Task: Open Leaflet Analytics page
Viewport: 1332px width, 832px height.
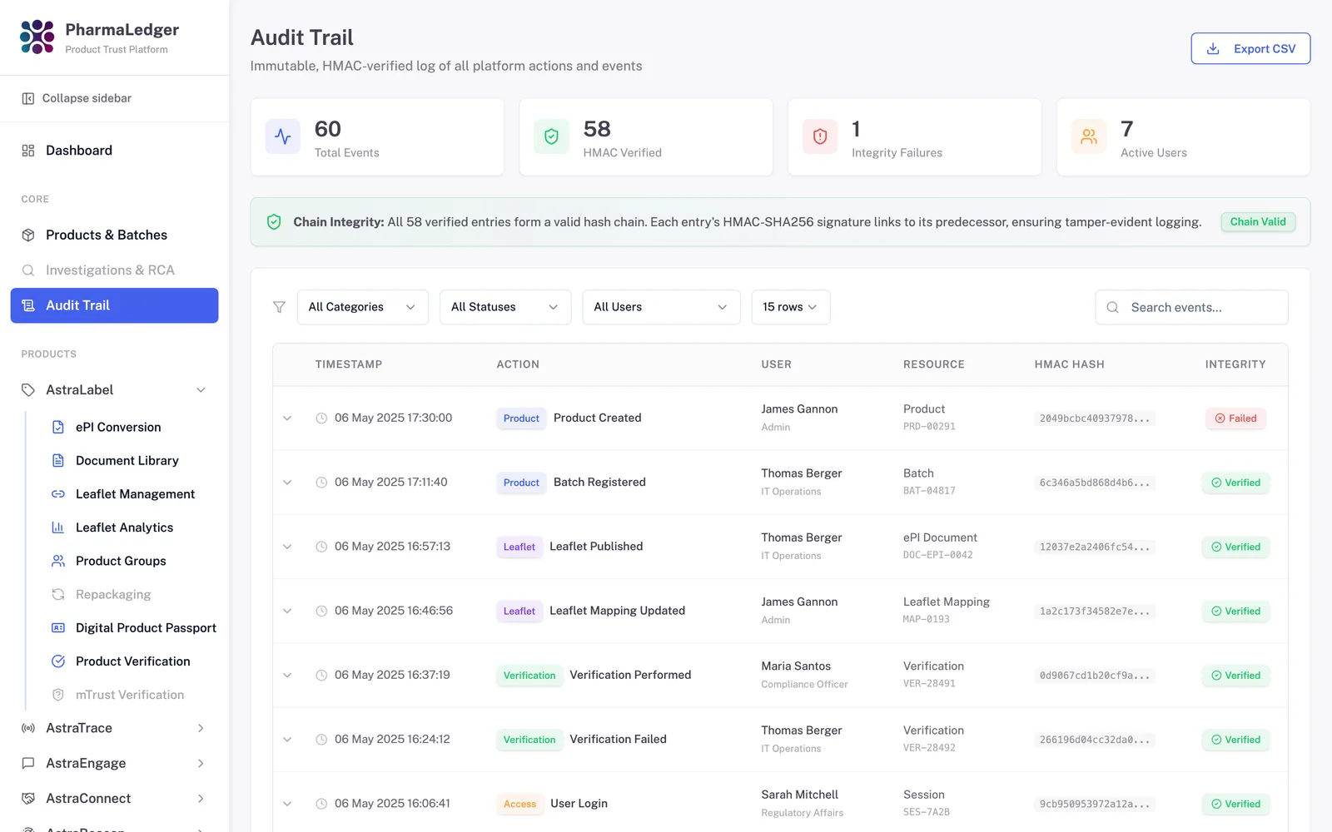Action: coord(123,527)
